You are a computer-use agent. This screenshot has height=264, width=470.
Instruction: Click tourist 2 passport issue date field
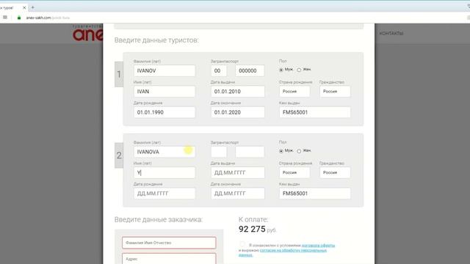238,173
